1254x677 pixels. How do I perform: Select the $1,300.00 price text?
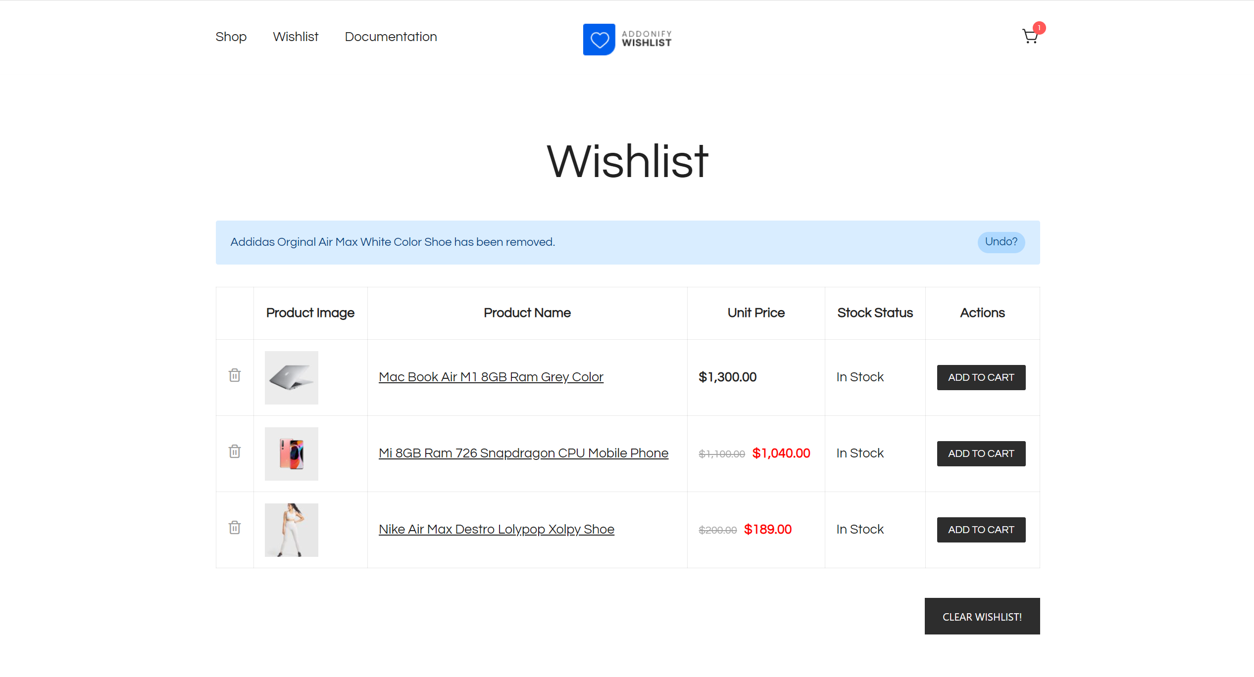click(727, 377)
